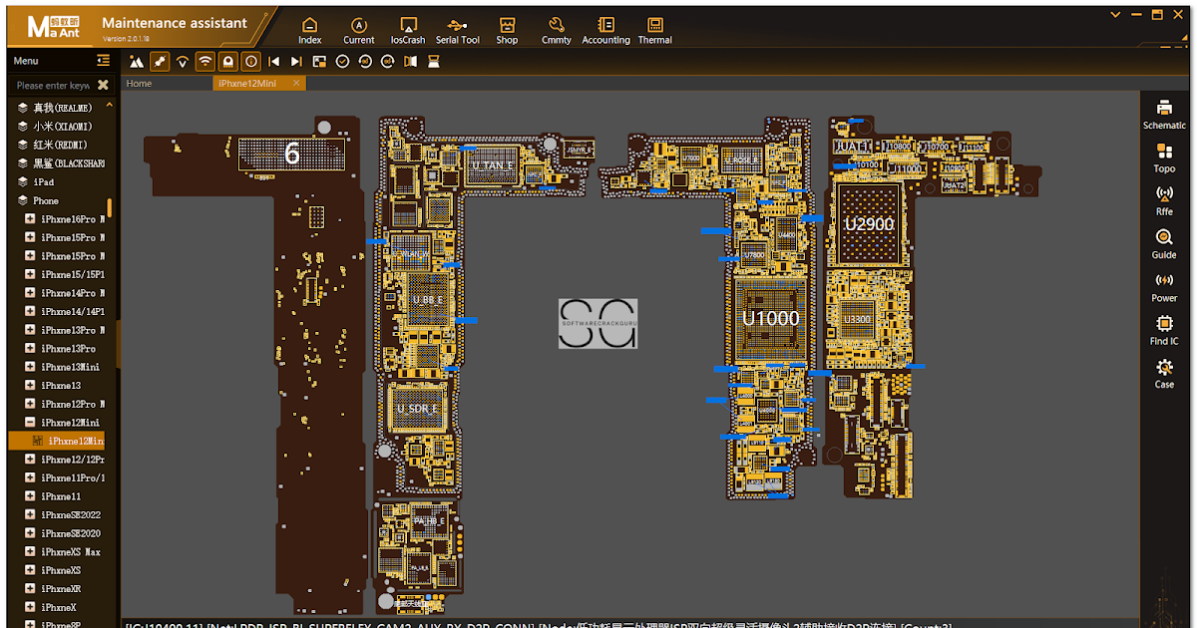Open the Cmmty community section
This screenshot has height=628, width=1197.
(557, 30)
